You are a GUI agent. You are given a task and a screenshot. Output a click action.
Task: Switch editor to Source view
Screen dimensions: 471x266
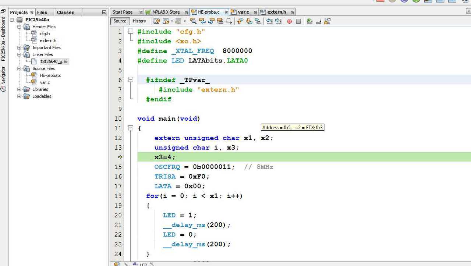point(120,21)
